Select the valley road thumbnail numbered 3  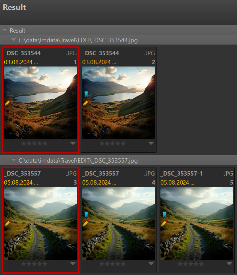(x=40, y=223)
